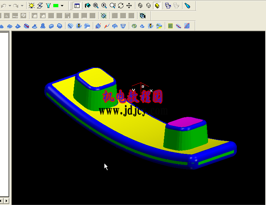Click the yellow concentric squares toolpath icon
The width and height of the screenshot is (266, 205).
pyautogui.click(x=170, y=26)
